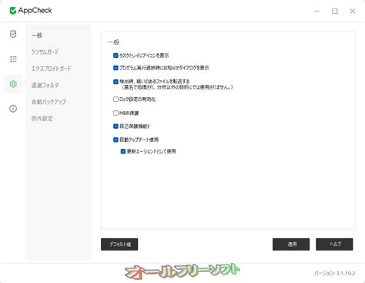Viewport: 365px width, 283px height.
Task: Select 一般 settings category
Action: point(37,35)
